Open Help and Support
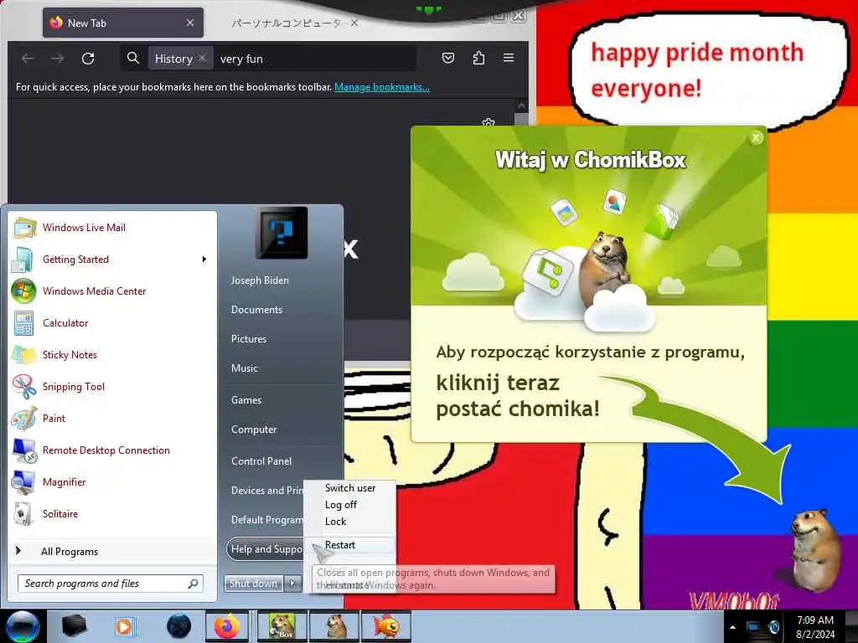The image size is (858, 643). 266,549
